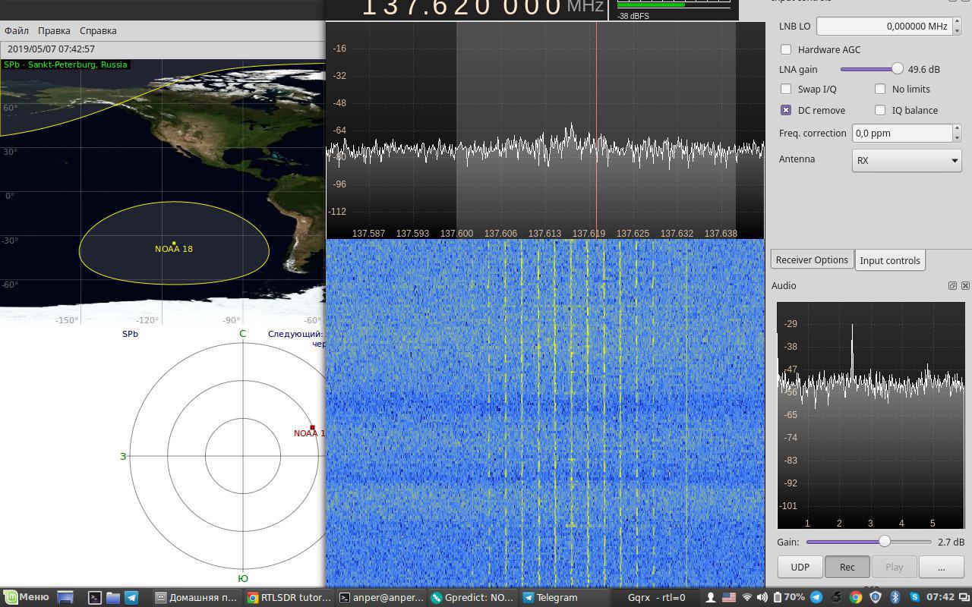
Task: Increase LNB LO with up arrow
Action: click(x=957, y=21)
